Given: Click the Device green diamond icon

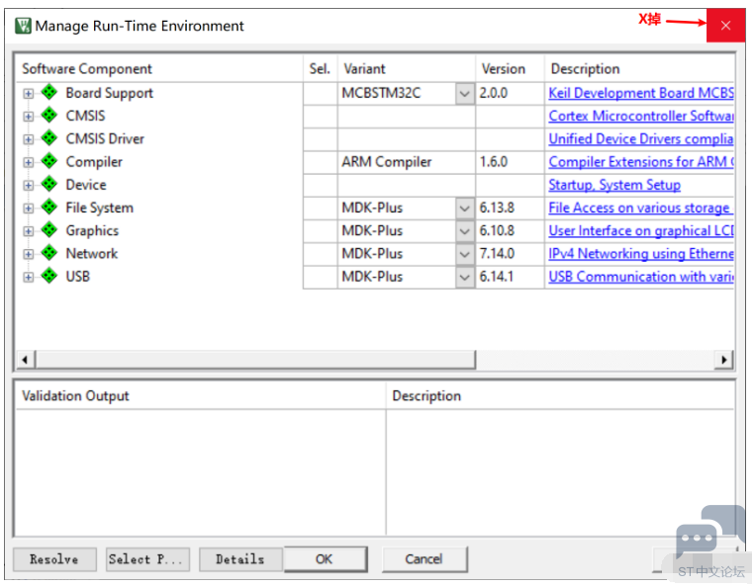Looking at the screenshot, I should [x=49, y=184].
